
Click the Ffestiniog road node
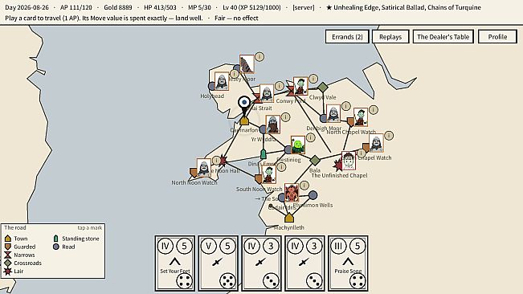(x=288, y=149)
